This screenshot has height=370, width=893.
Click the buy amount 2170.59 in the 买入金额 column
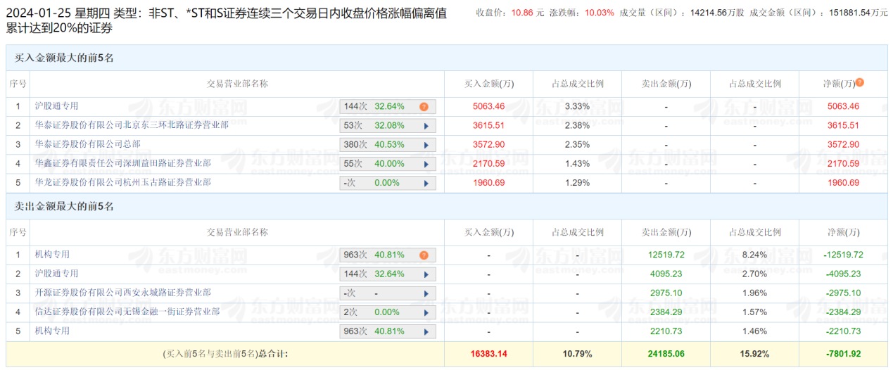pyautogui.click(x=488, y=164)
